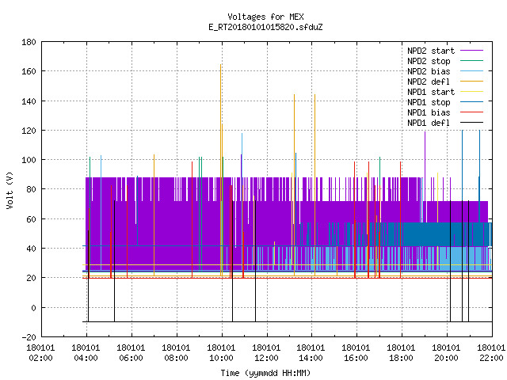Click the purple NPD2 start legend line
This screenshot has height=380, width=507.
(x=471, y=51)
